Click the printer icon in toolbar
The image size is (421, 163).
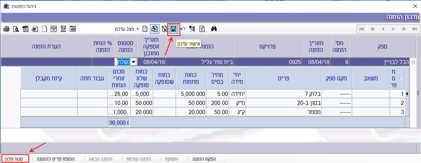tap(6, 29)
